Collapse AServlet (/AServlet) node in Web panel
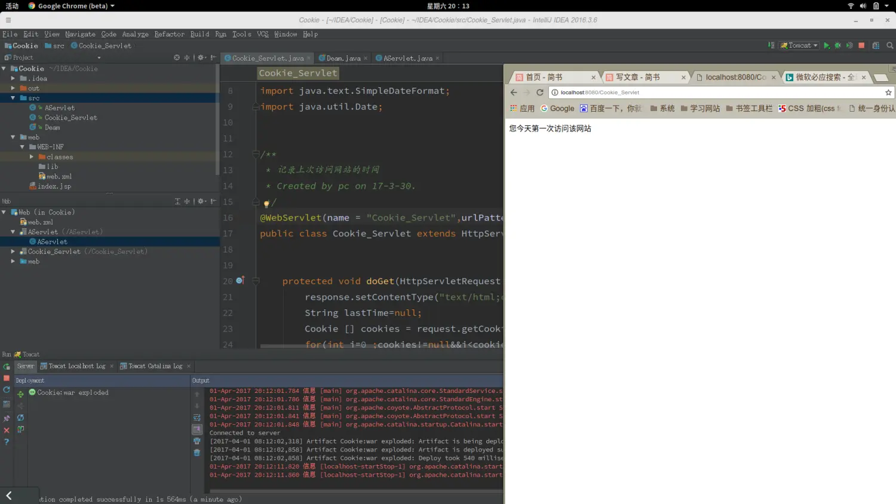This screenshot has height=504, width=896. (13, 232)
